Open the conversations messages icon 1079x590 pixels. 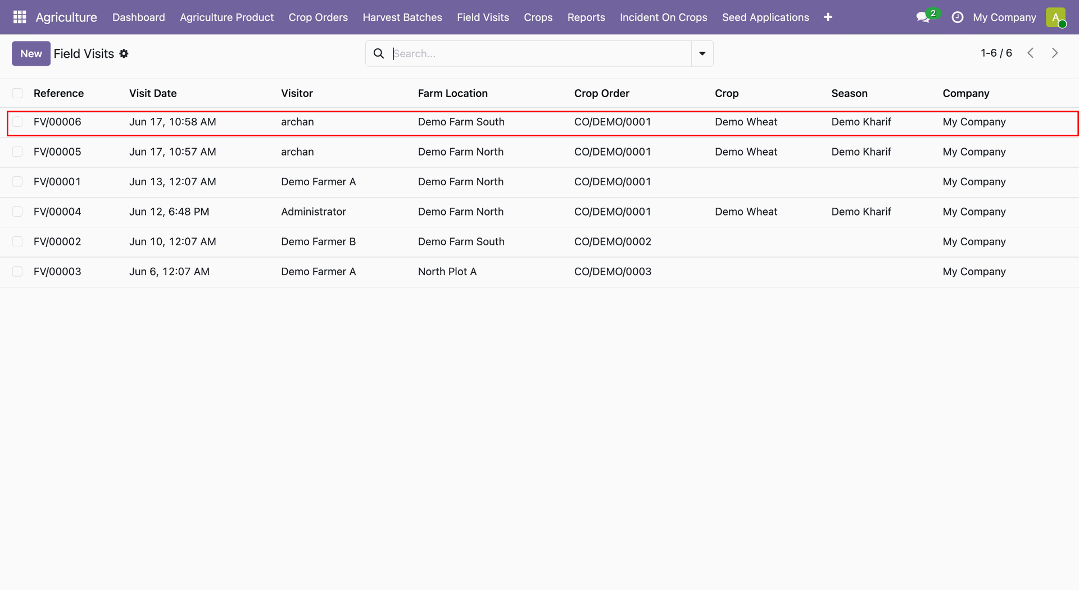[x=923, y=17]
